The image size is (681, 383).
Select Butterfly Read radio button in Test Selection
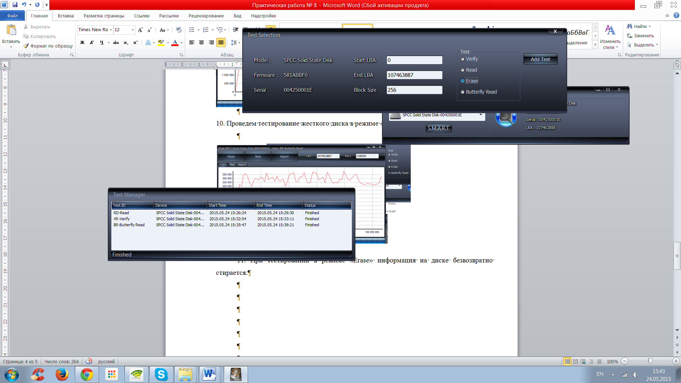pyautogui.click(x=463, y=92)
